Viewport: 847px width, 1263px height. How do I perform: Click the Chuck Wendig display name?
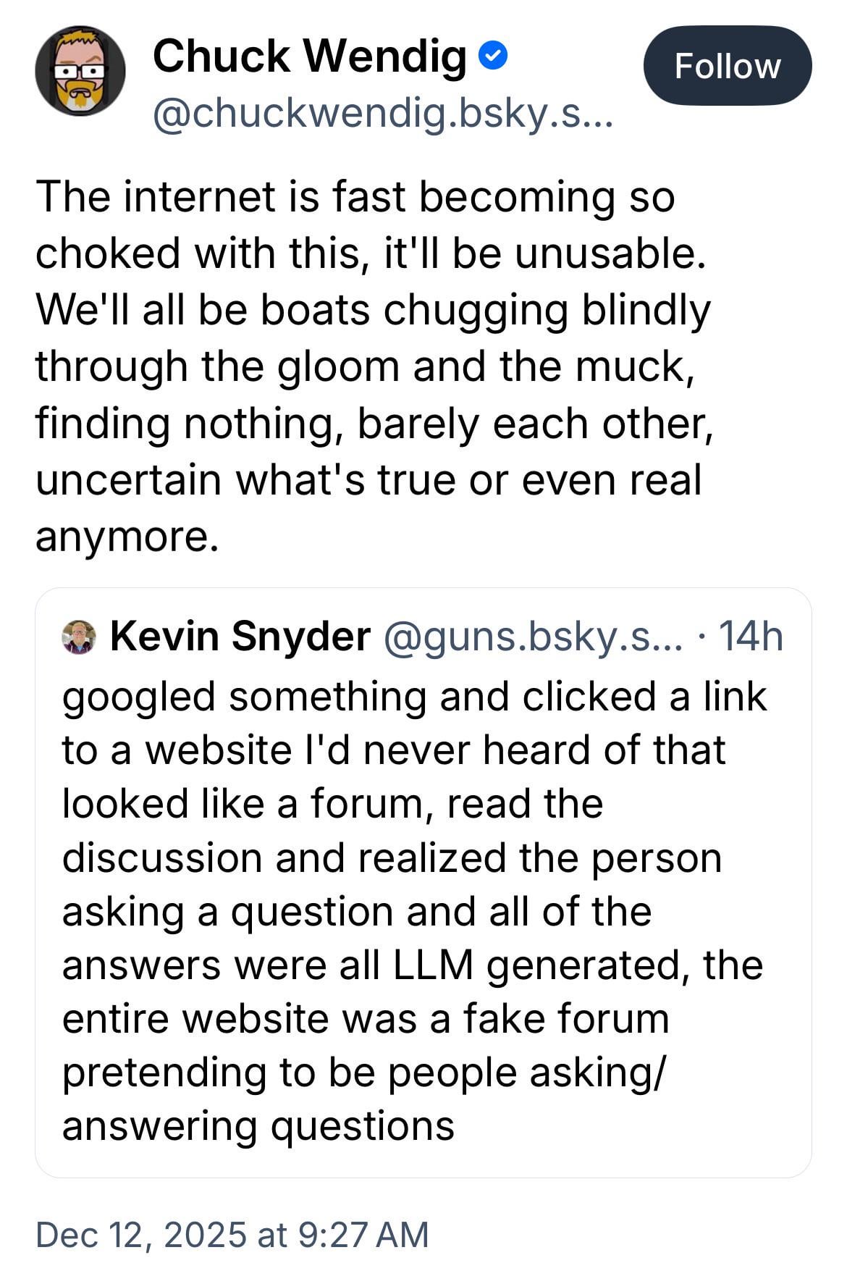(x=309, y=56)
